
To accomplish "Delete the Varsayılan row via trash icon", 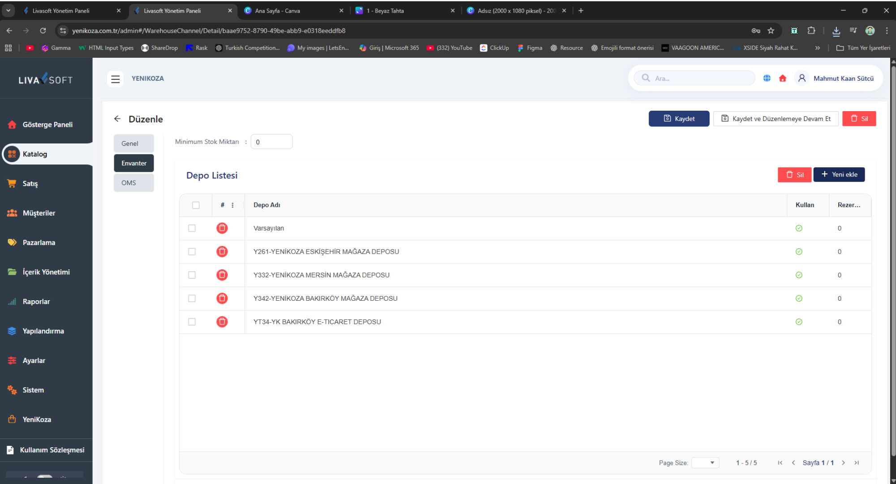I will point(222,228).
